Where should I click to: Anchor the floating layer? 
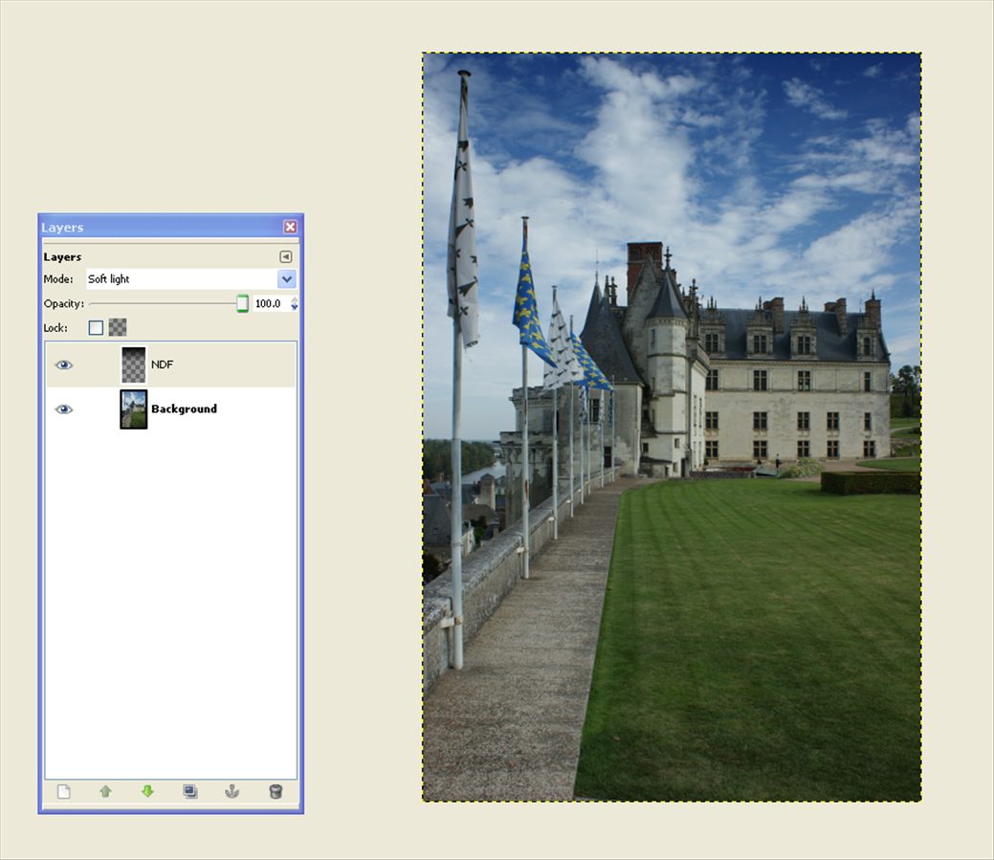pos(232,791)
